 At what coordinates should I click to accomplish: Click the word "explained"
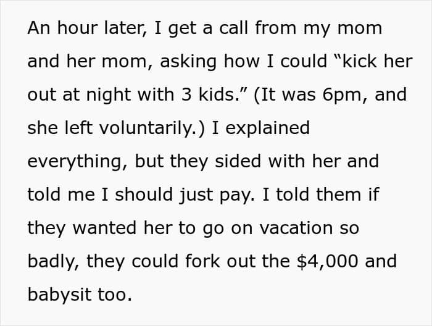pos(272,128)
